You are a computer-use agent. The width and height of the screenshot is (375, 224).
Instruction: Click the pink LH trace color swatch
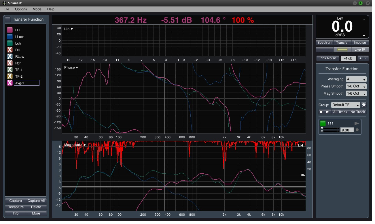(x=10, y=30)
